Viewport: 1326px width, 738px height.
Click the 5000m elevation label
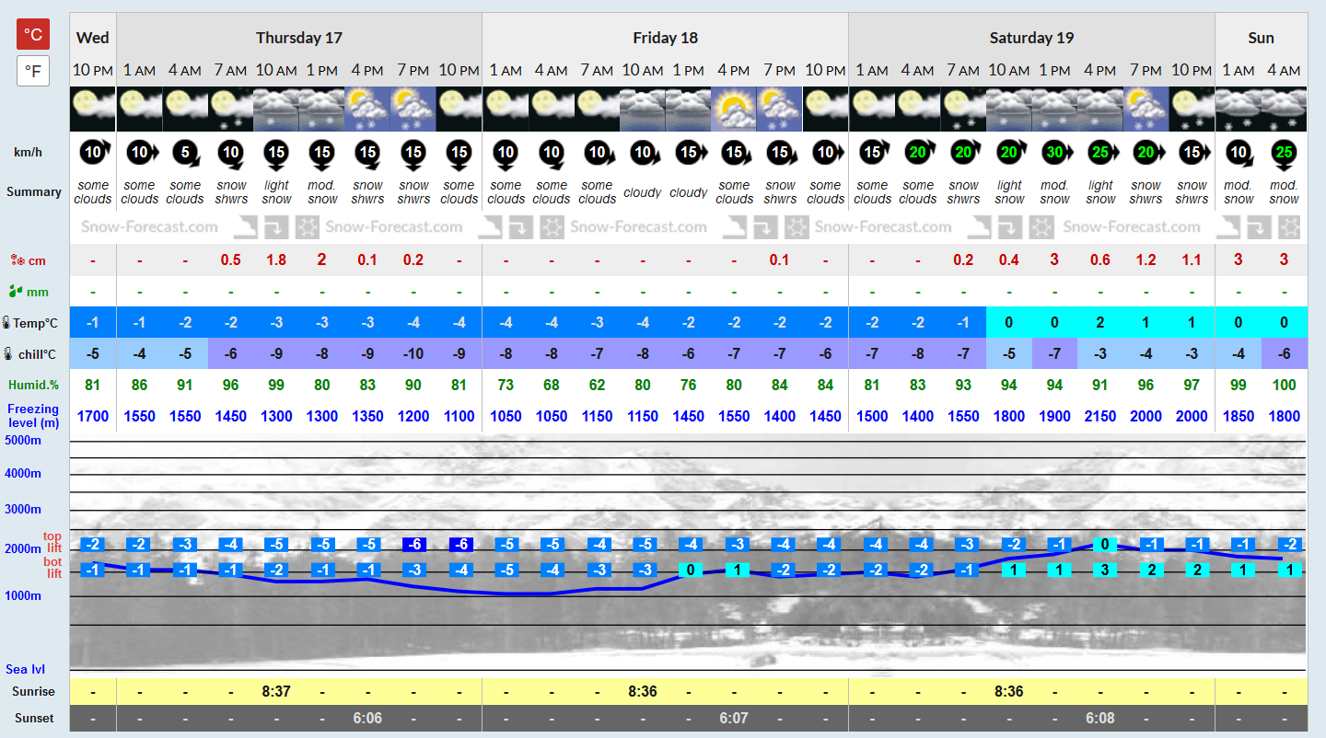tap(24, 440)
